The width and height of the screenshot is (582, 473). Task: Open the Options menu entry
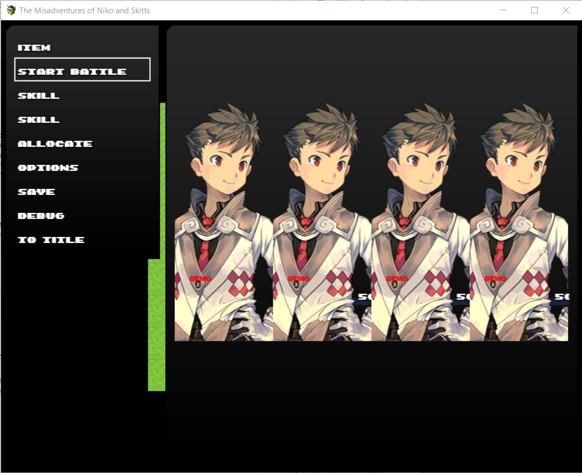(x=48, y=168)
